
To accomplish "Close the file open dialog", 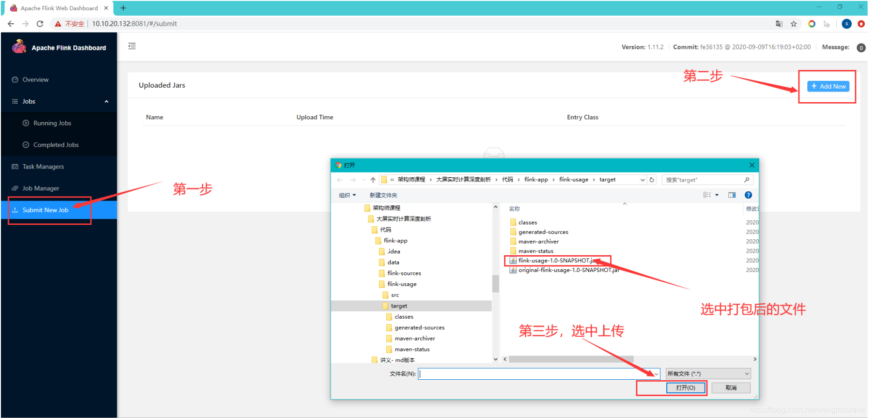I will pos(752,165).
